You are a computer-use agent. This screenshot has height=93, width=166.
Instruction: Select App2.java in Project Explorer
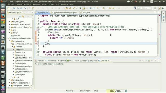click(21, 52)
